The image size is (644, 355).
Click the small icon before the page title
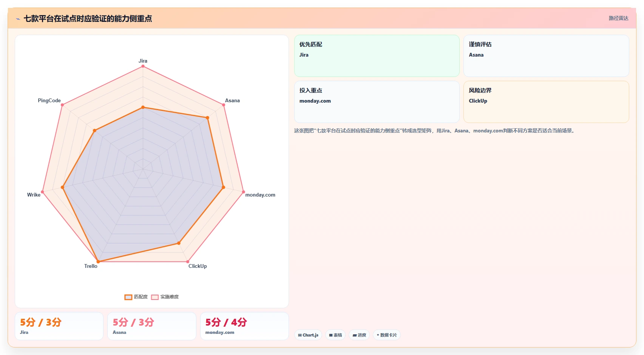(x=18, y=19)
